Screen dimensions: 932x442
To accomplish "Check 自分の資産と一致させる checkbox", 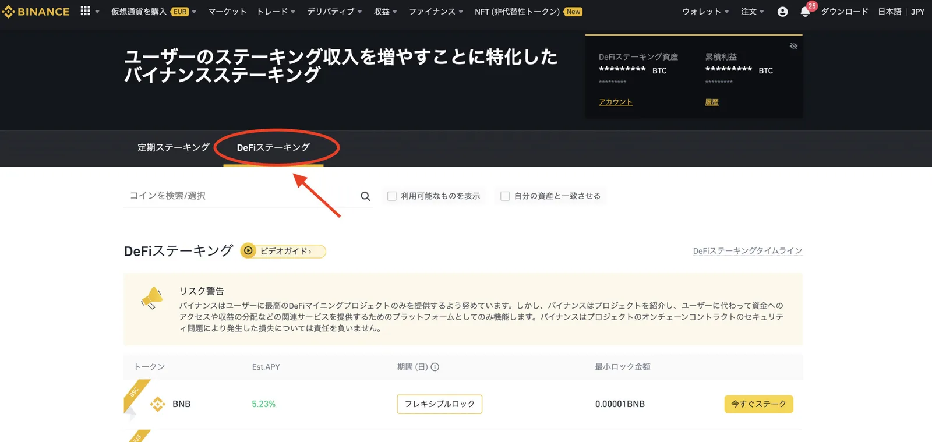I will [505, 196].
